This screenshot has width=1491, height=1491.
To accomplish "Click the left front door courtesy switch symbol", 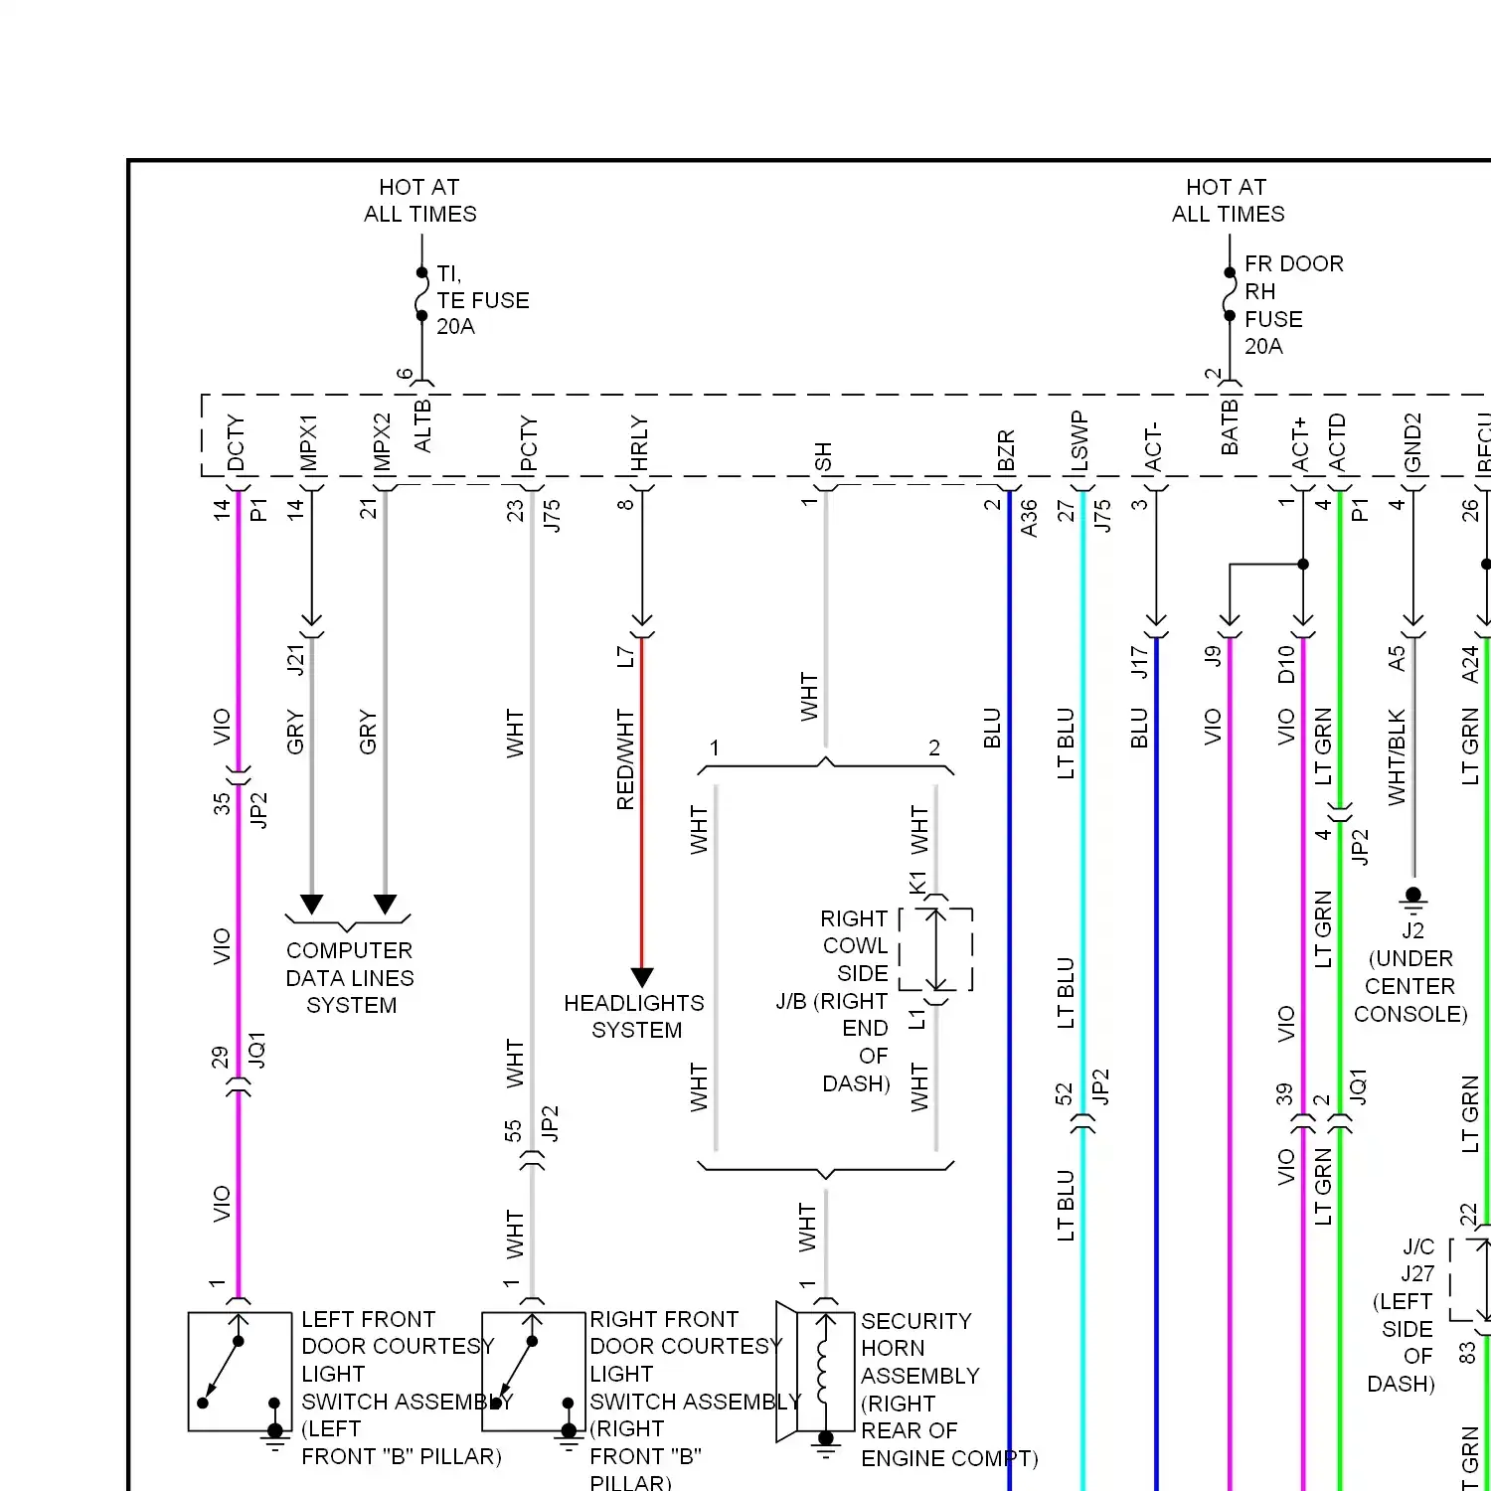I will coord(240,1372).
